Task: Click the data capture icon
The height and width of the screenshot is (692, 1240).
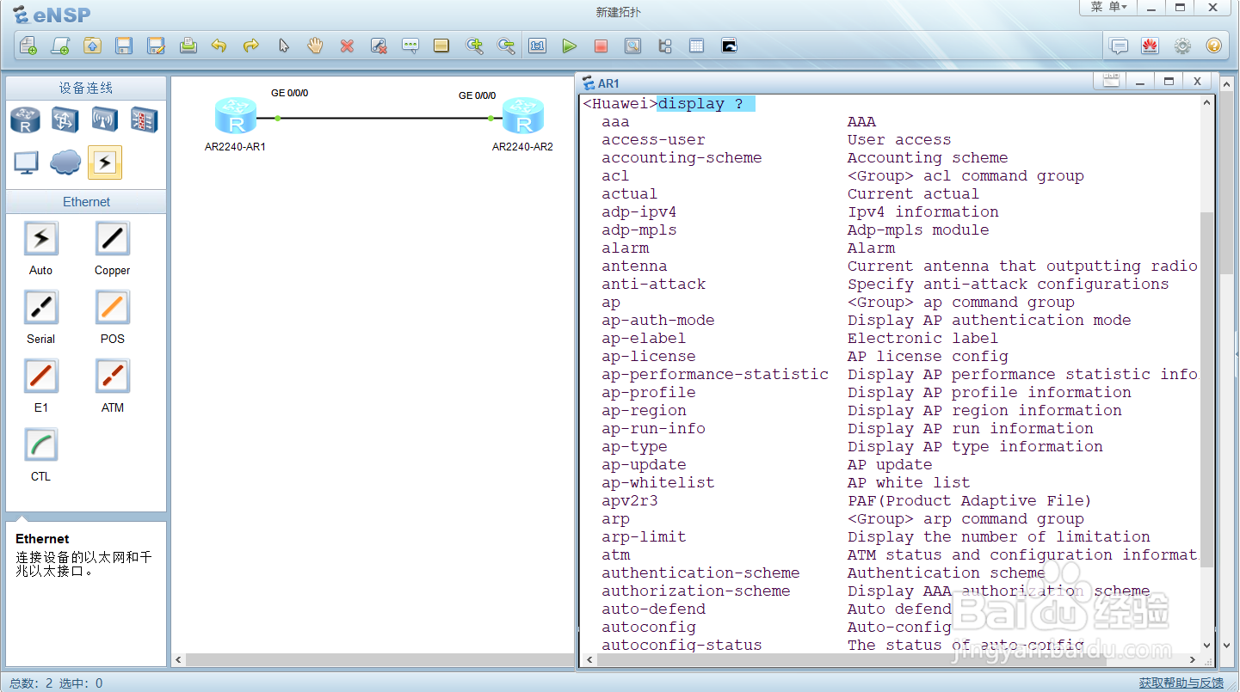Action: coord(632,46)
